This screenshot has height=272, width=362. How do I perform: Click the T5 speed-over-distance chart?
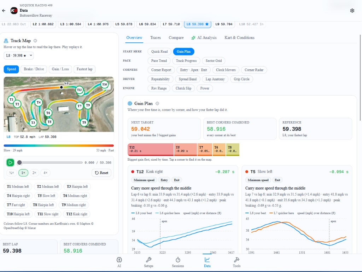click(297, 235)
